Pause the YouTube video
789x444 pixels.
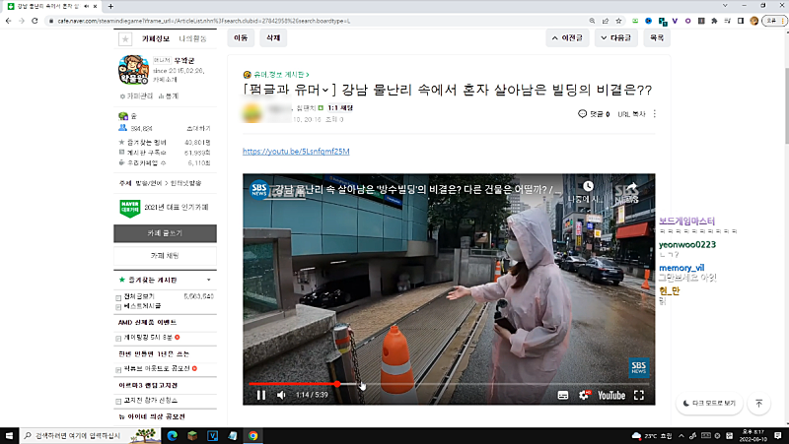[x=261, y=395]
